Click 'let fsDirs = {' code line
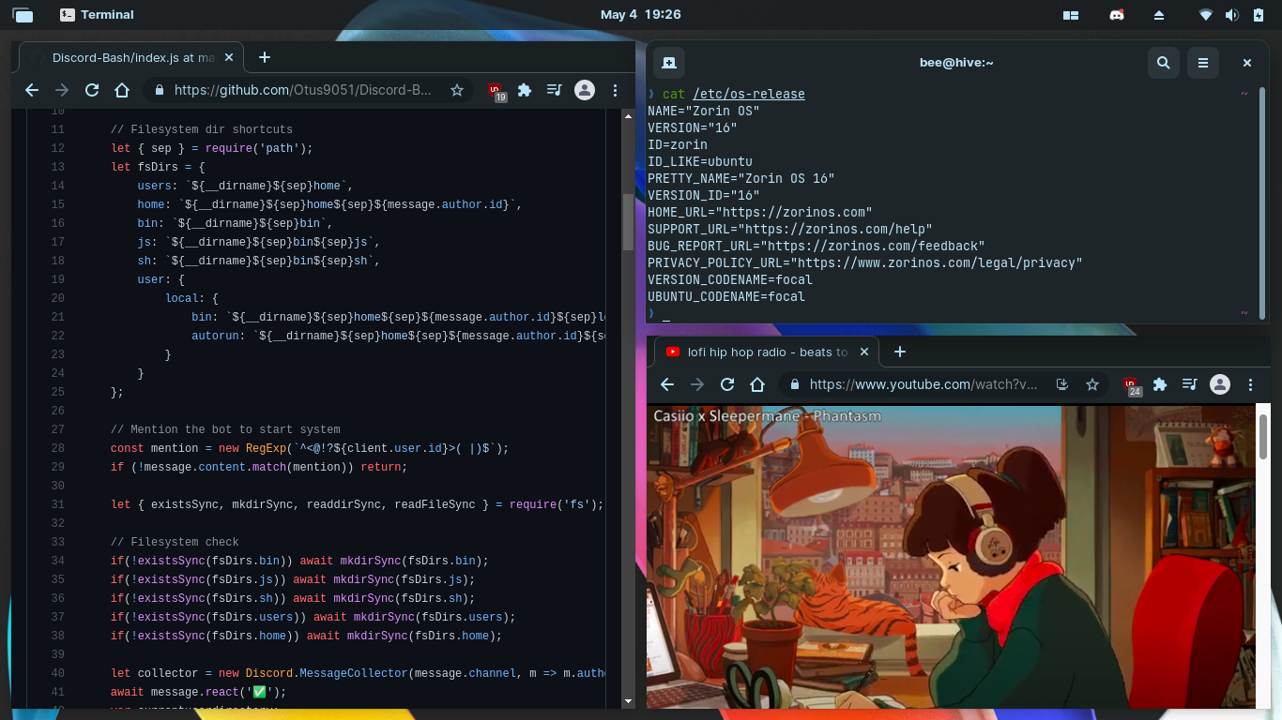Screen dimensions: 1282x720 pos(158,167)
